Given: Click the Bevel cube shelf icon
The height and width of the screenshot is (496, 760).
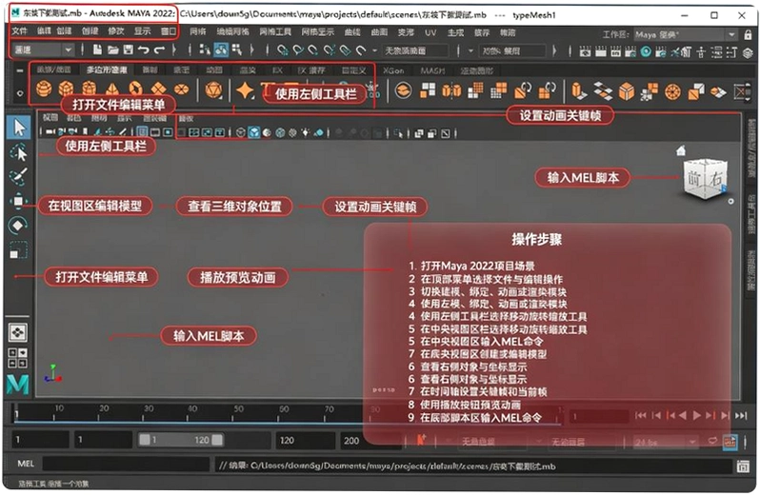Looking at the screenshot, I should point(627,90).
